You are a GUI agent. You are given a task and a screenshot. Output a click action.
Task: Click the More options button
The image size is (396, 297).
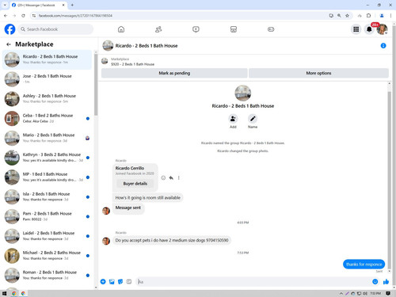(318, 73)
